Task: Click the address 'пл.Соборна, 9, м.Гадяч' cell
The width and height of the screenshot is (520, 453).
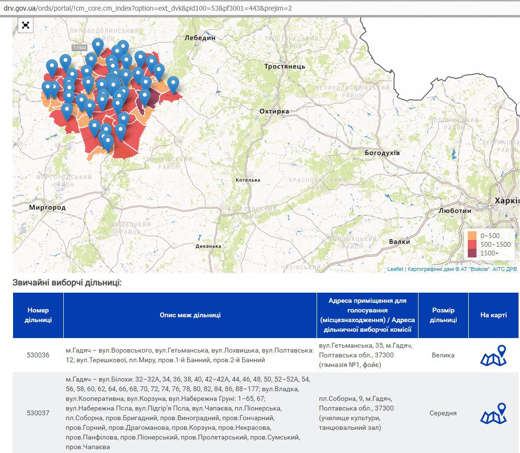Action: click(367, 413)
